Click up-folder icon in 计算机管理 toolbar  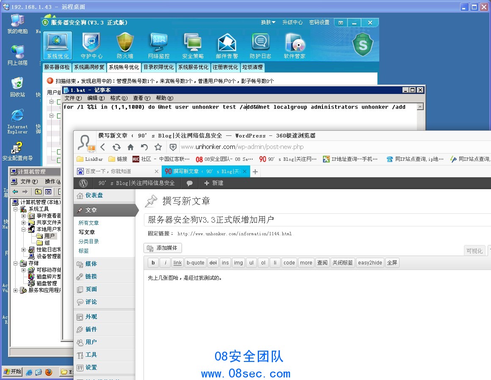click(x=38, y=192)
